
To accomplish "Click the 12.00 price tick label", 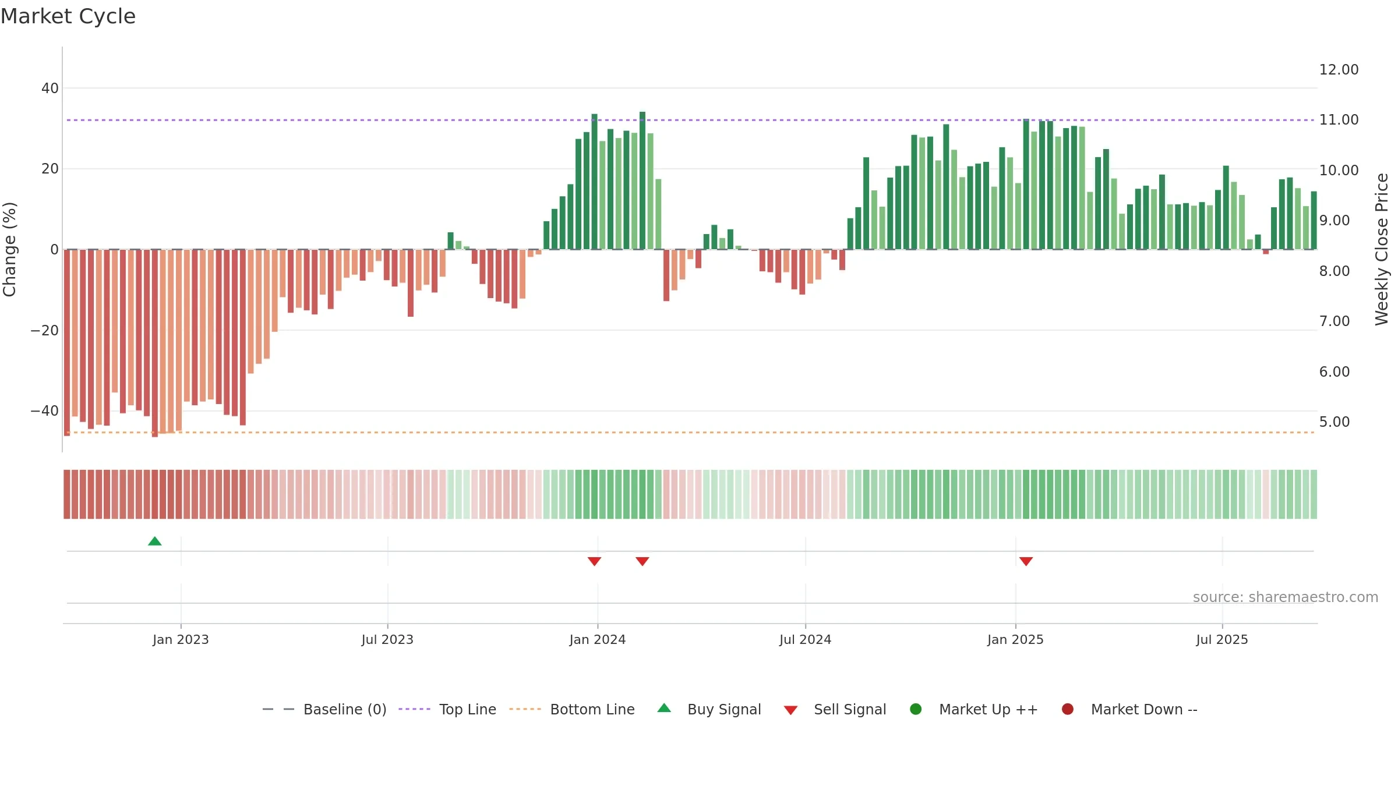I will click(1339, 70).
